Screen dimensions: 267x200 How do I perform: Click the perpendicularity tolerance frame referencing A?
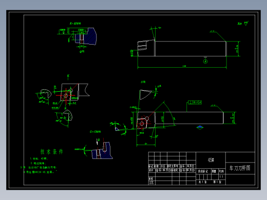[x=195, y=103]
